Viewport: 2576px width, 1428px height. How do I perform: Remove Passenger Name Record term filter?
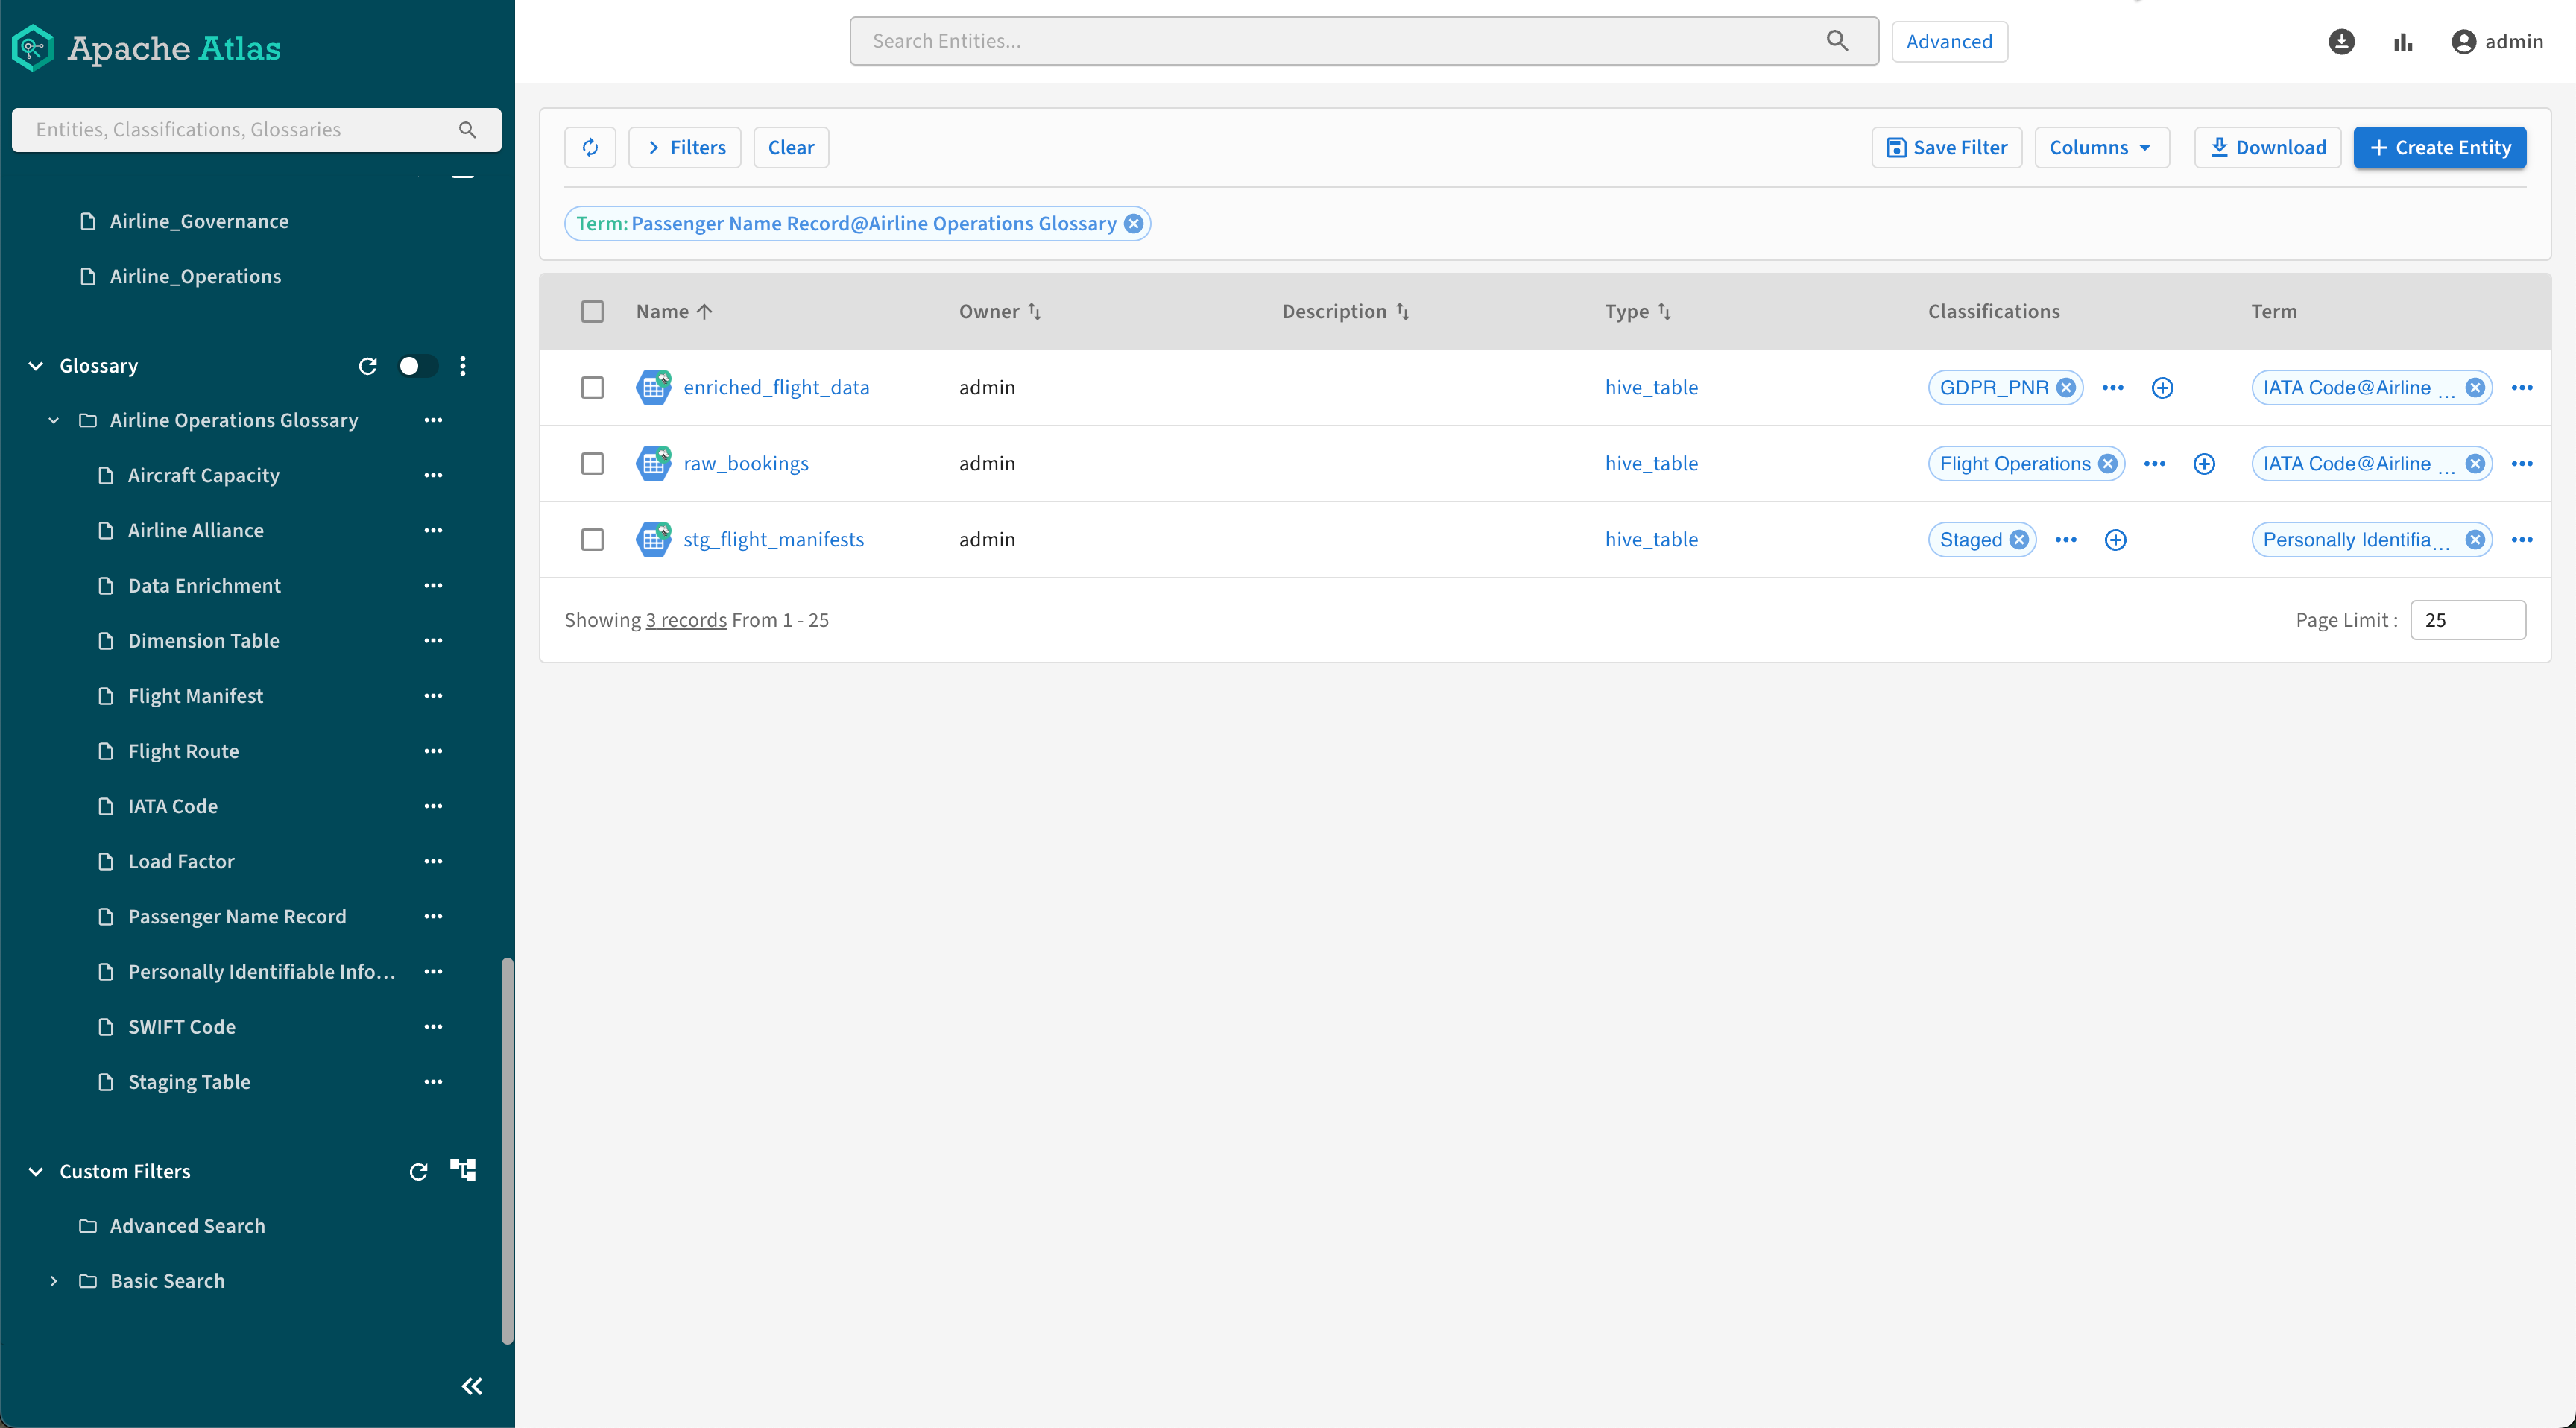click(x=1134, y=223)
